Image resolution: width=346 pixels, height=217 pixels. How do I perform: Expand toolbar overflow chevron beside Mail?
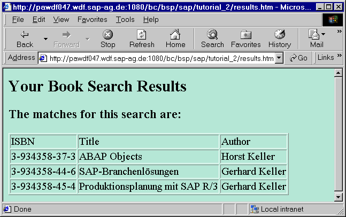339,31
